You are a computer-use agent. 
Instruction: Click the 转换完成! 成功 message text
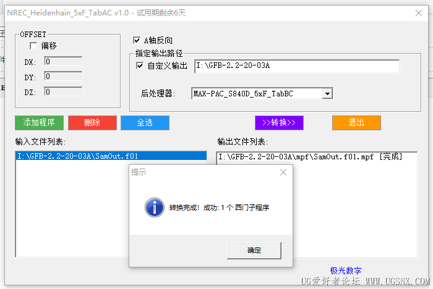pos(219,207)
